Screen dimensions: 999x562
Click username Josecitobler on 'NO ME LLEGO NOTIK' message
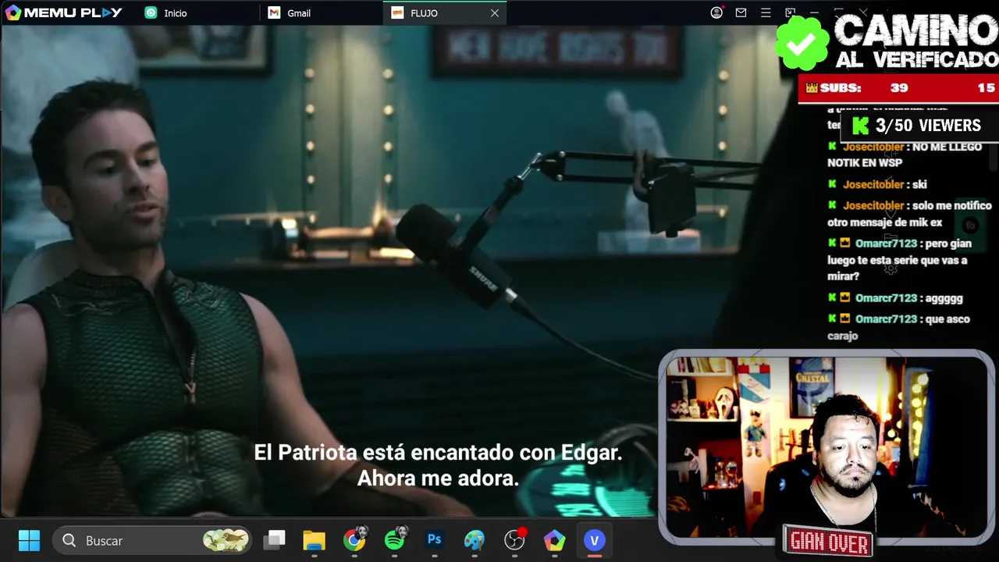pyautogui.click(x=873, y=147)
